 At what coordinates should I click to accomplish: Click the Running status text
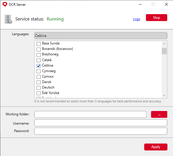pyautogui.click(x=55, y=19)
